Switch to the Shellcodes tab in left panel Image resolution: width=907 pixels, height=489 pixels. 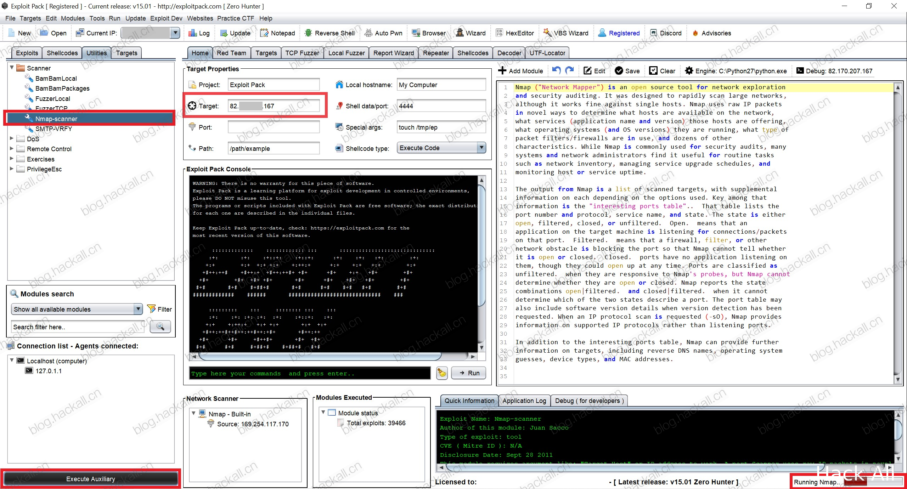coord(62,53)
